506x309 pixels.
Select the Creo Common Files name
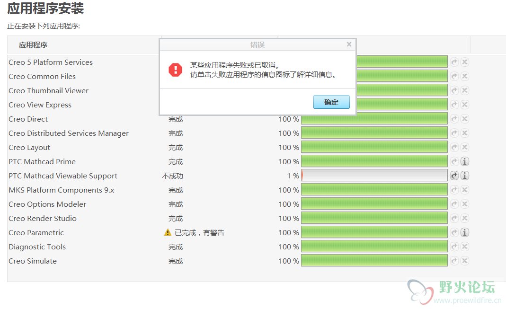click(42, 77)
